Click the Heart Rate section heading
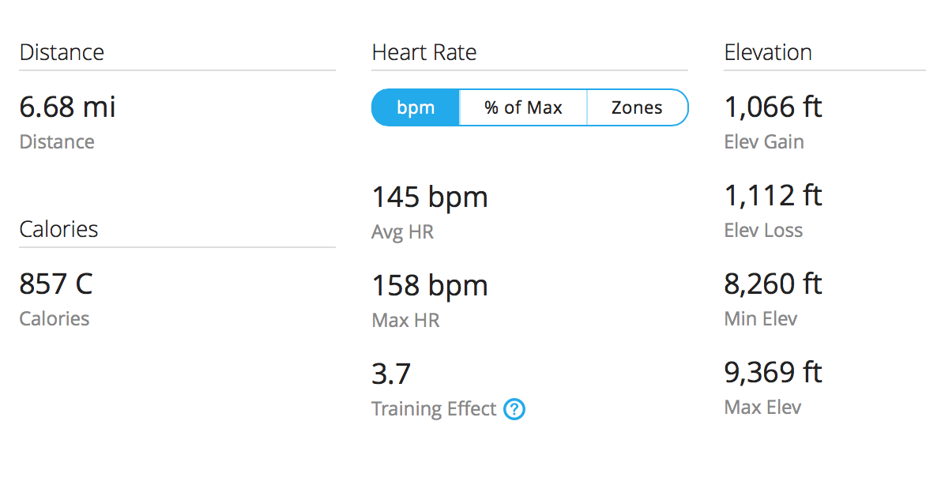 pyautogui.click(x=424, y=53)
